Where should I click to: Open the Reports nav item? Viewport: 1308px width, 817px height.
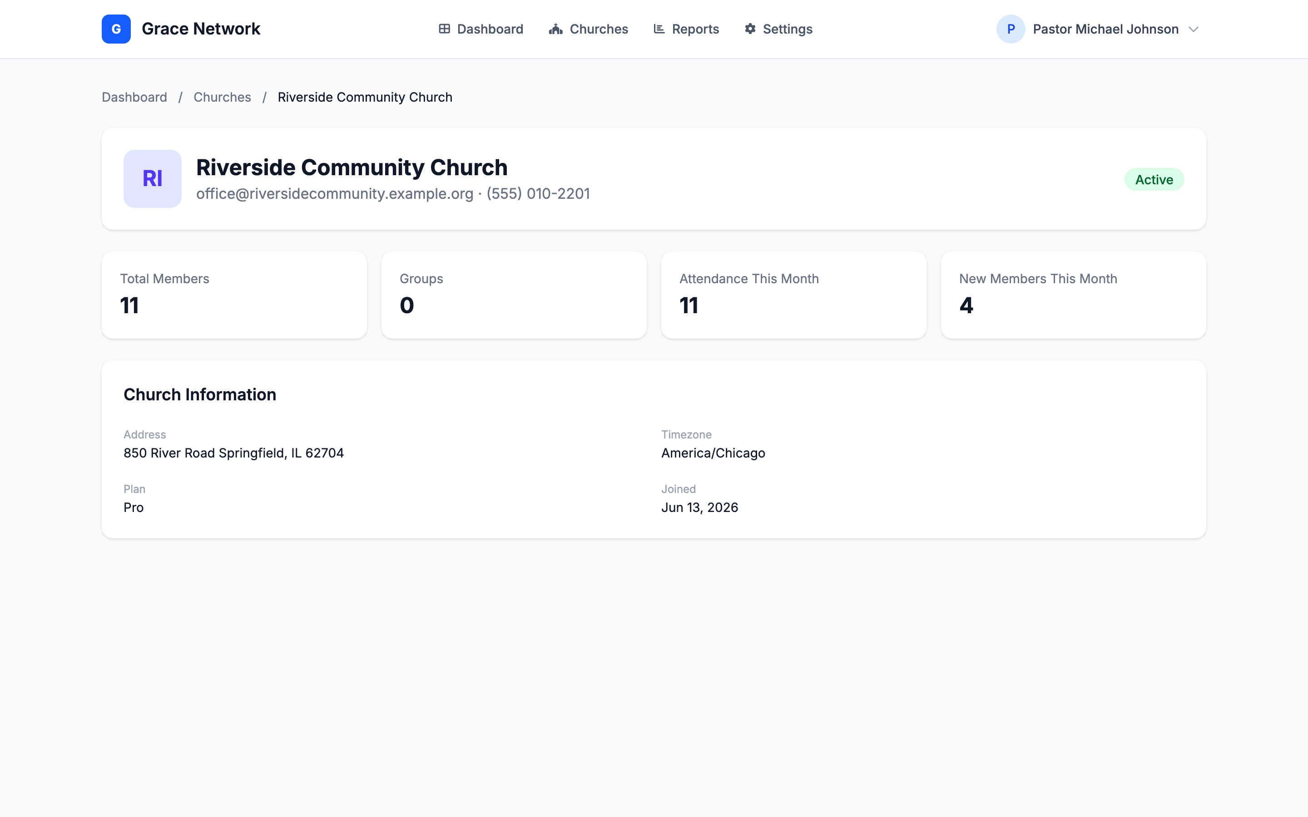(686, 29)
